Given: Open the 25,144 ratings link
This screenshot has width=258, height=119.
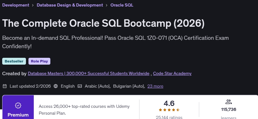Looking at the screenshot, I should click(169, 117).
